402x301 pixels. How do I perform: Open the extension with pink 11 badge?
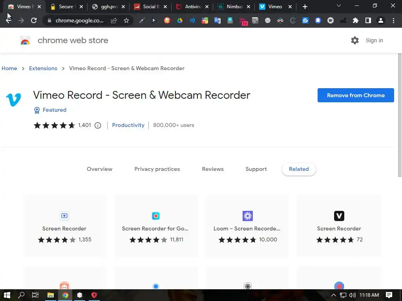(x=243, y=21)
